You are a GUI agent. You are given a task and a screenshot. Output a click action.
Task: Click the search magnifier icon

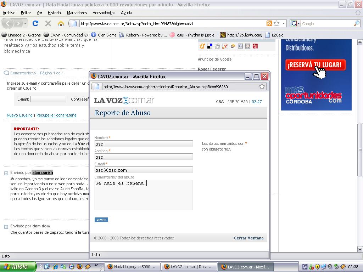pos(357,23)
